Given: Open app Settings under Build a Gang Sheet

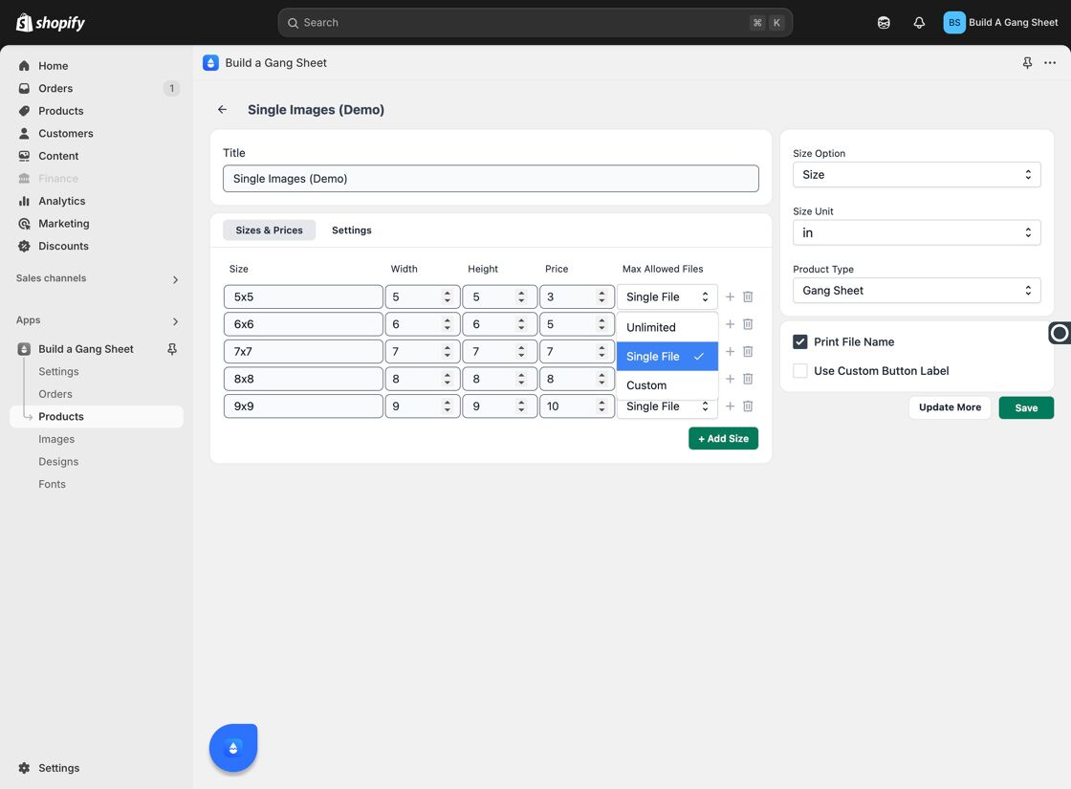Looking at the screenshot, I should click(58, 372).
